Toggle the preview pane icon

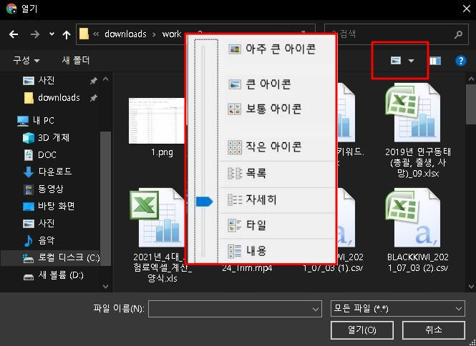pyautogui.click(x=435, y=61)
